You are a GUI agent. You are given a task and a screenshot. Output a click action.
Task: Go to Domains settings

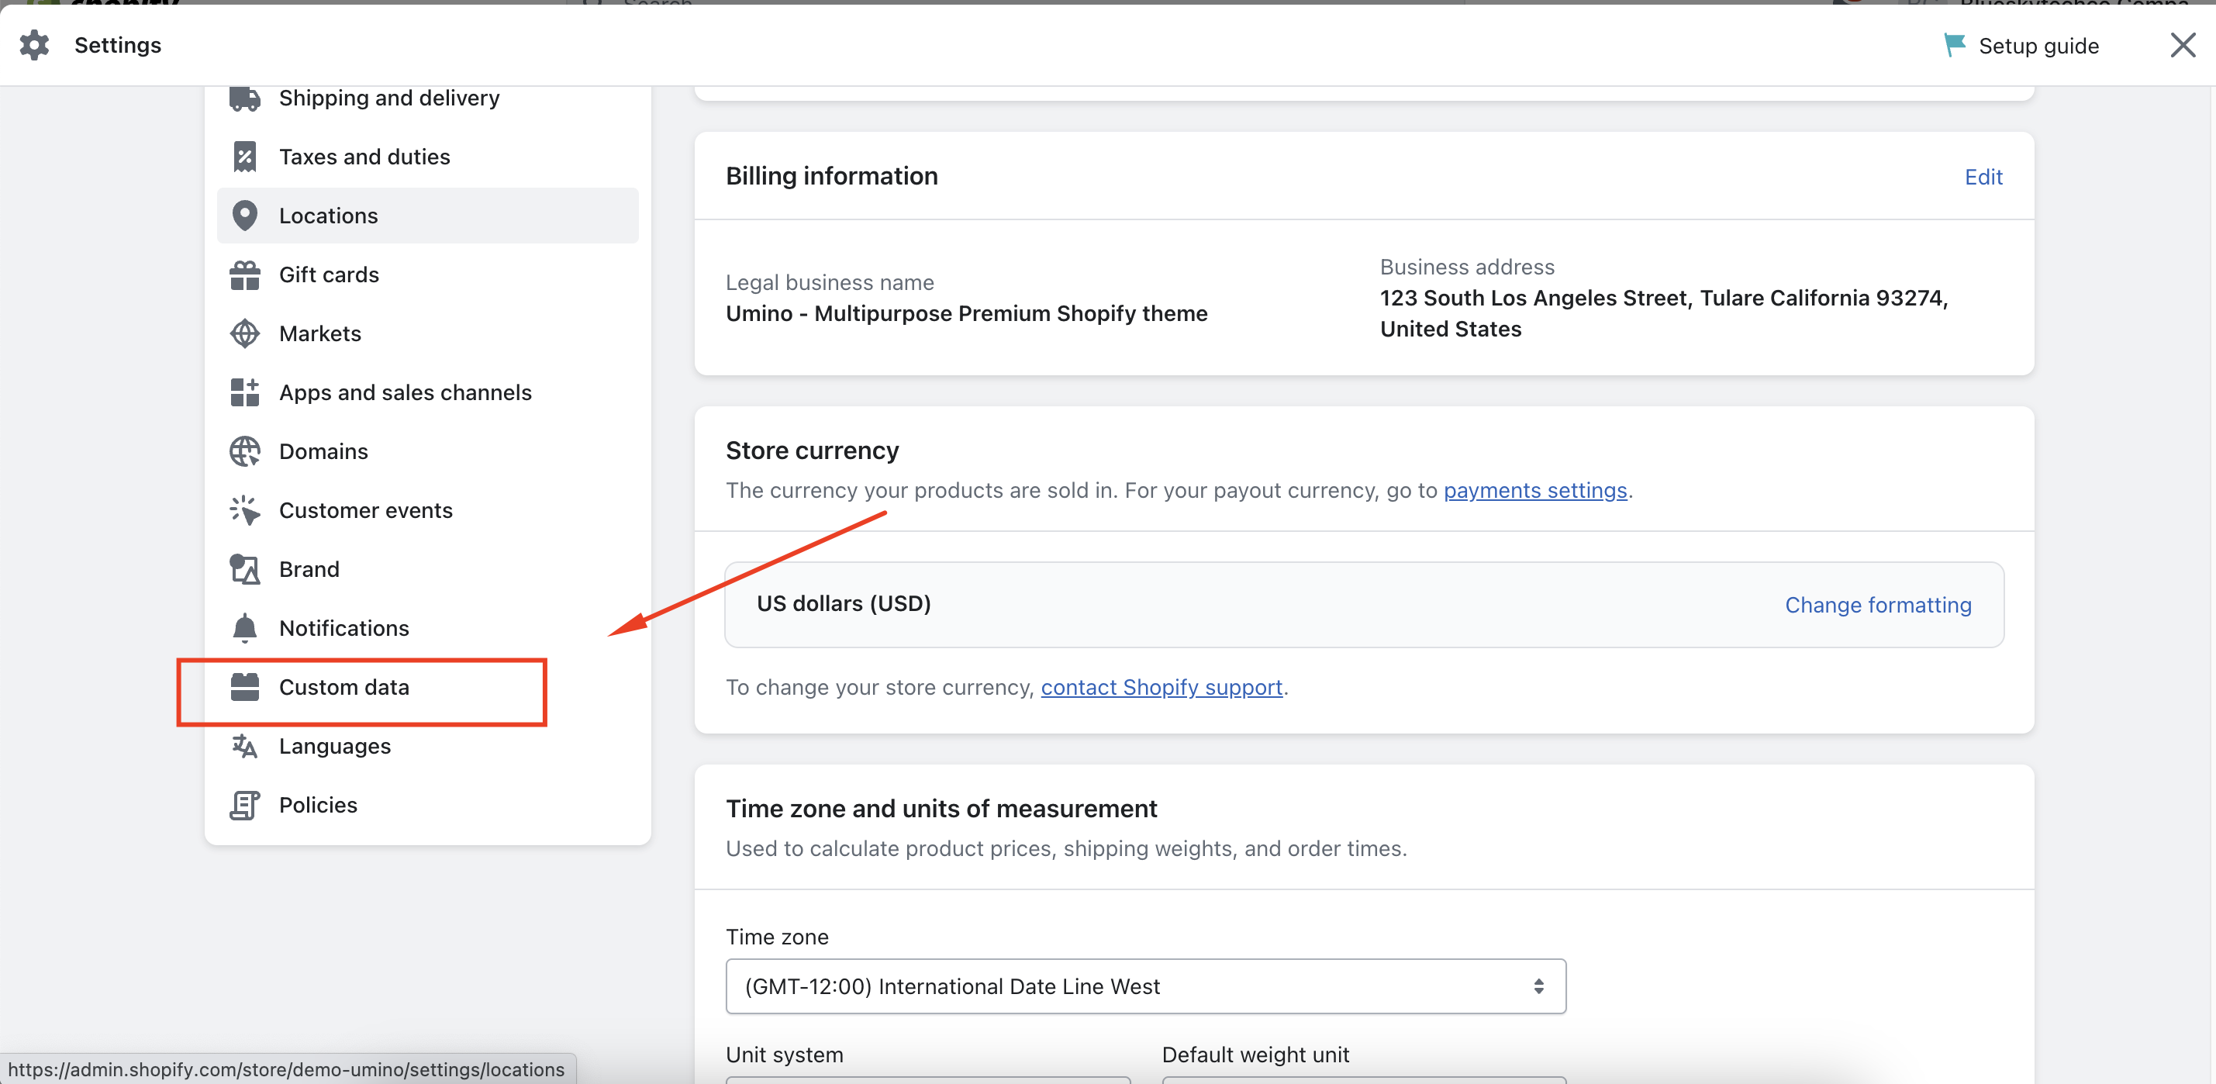tap(323, 451)
